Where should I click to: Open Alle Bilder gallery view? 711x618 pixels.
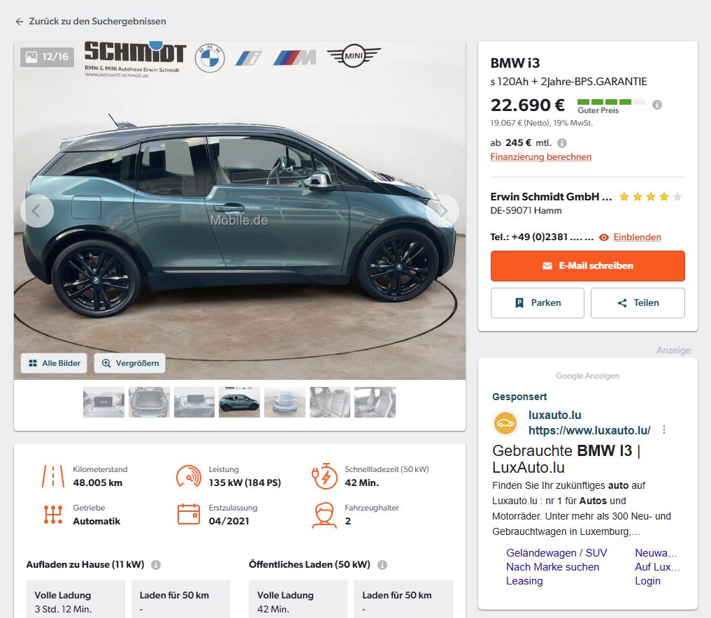click(55, 363)
